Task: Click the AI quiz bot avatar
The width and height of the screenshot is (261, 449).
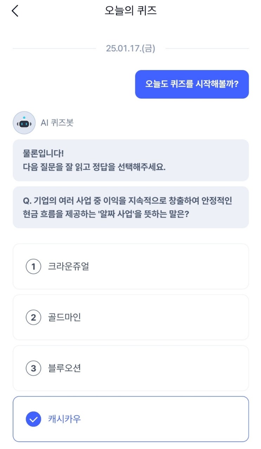Action: coord(24,123)
